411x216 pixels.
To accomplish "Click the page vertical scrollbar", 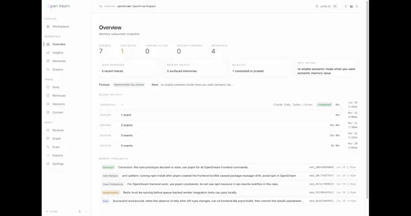I will pos(367,100).
